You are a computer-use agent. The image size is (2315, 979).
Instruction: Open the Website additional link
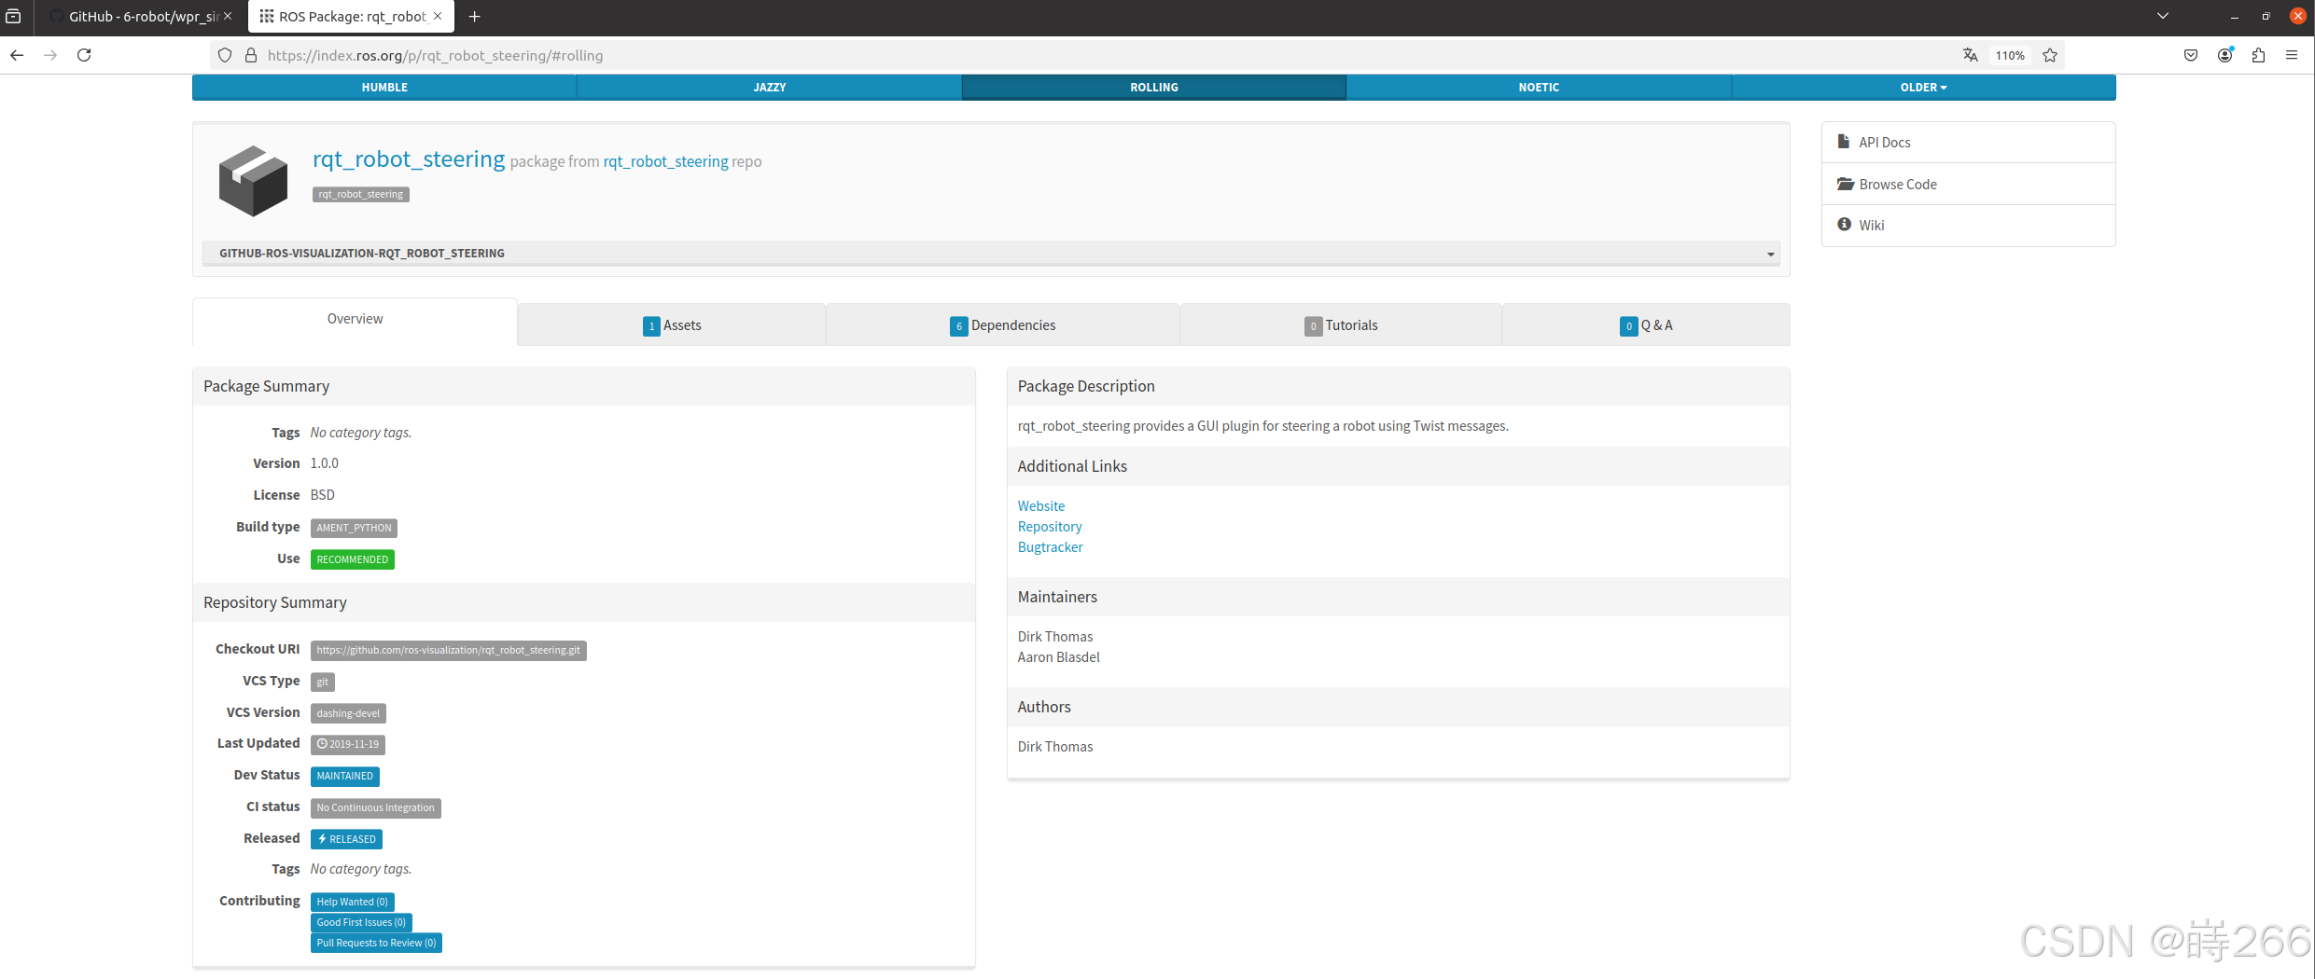(x=1040, y=505)
